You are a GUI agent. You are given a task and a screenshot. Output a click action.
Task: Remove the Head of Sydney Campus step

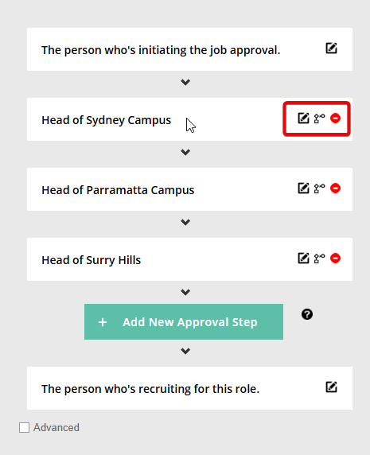335,118
